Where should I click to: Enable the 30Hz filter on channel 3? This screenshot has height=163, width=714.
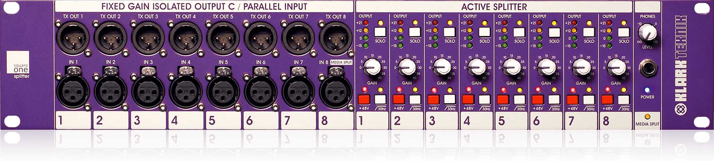[x=450, y=99]
